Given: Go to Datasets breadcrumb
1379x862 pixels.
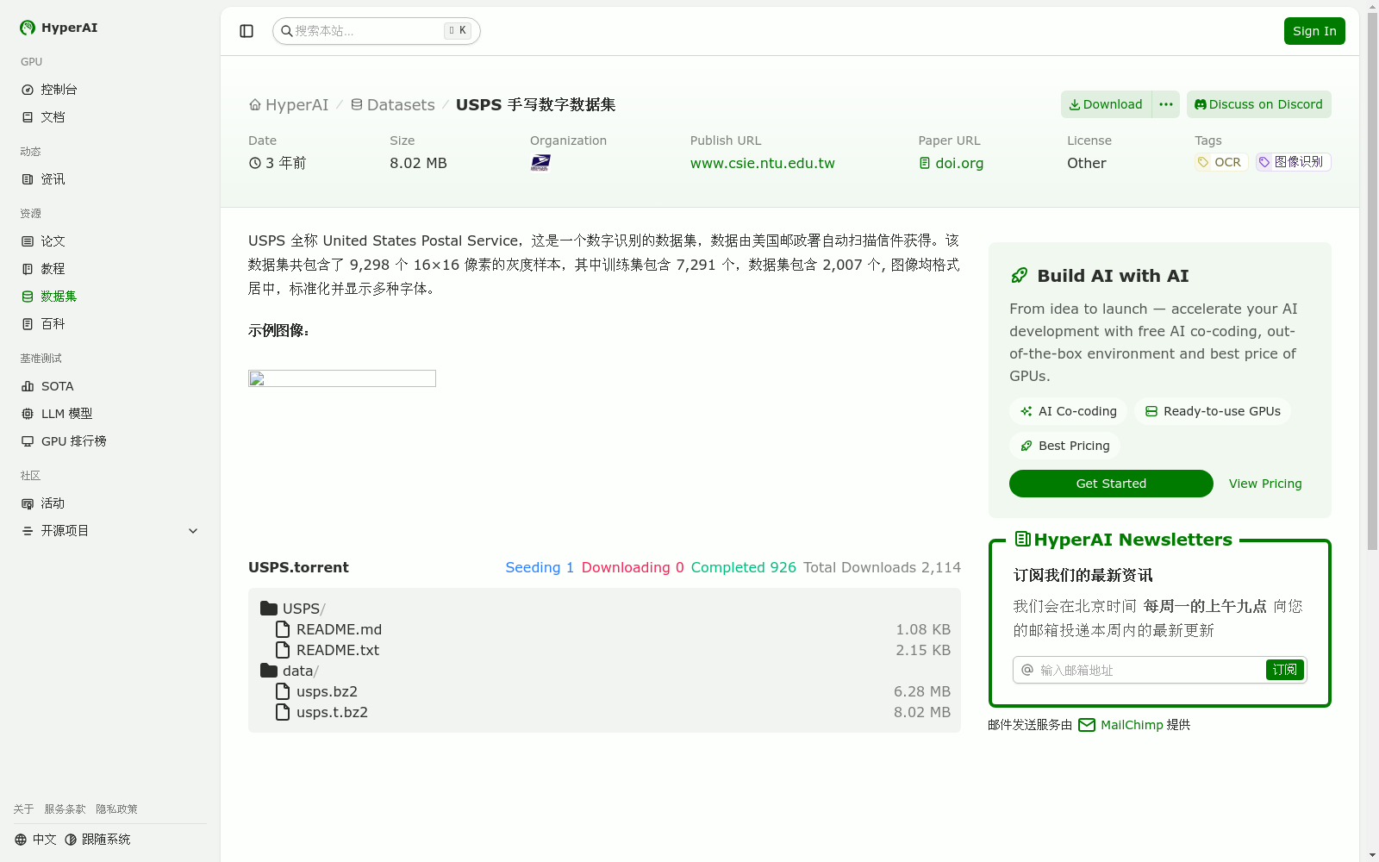Looking at the screenshot, I should tap(392, 105).
